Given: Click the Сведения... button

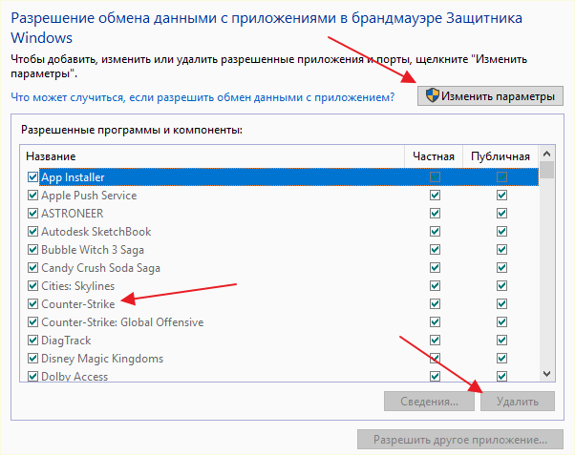Looking at the screenshot, I should (x=429, y=402).
